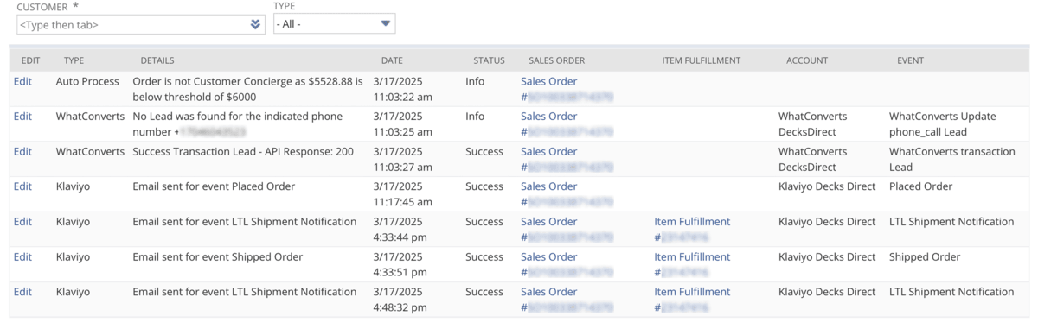Select 'No Lead was found' details text
Viewport: 1038px width, 335px height.
pyautogui.click(x=237, y=123)
